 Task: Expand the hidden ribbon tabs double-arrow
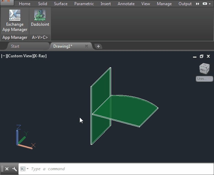pyautogui.click(x=197, y=4)
